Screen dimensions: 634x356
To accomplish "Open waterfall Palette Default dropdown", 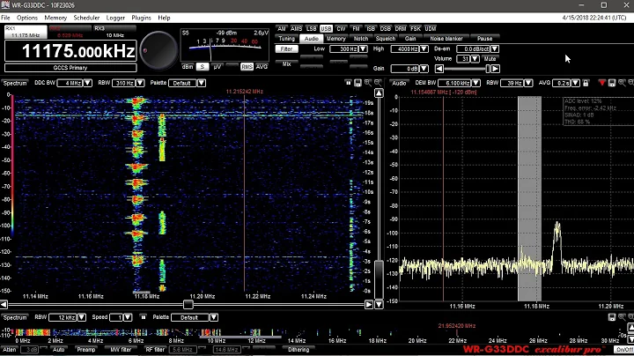I will click(x=202, y=83).
